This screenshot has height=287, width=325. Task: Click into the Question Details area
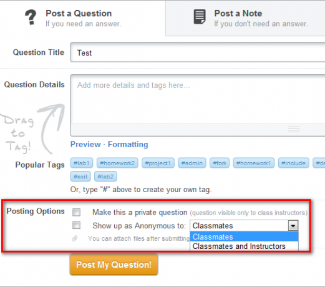[198, 99]
